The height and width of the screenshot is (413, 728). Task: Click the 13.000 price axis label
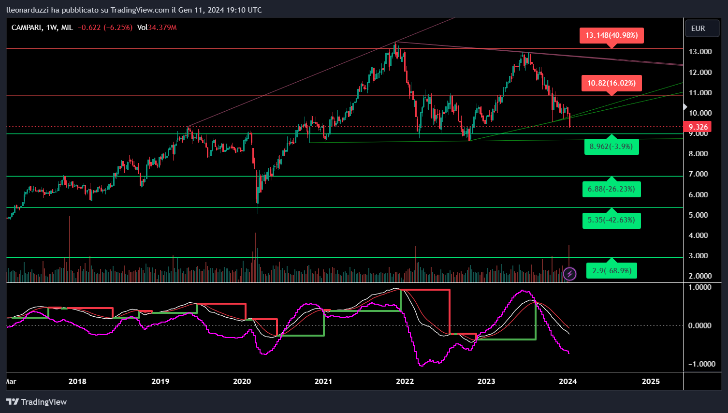pyautogui.click(x=700, y=52)
